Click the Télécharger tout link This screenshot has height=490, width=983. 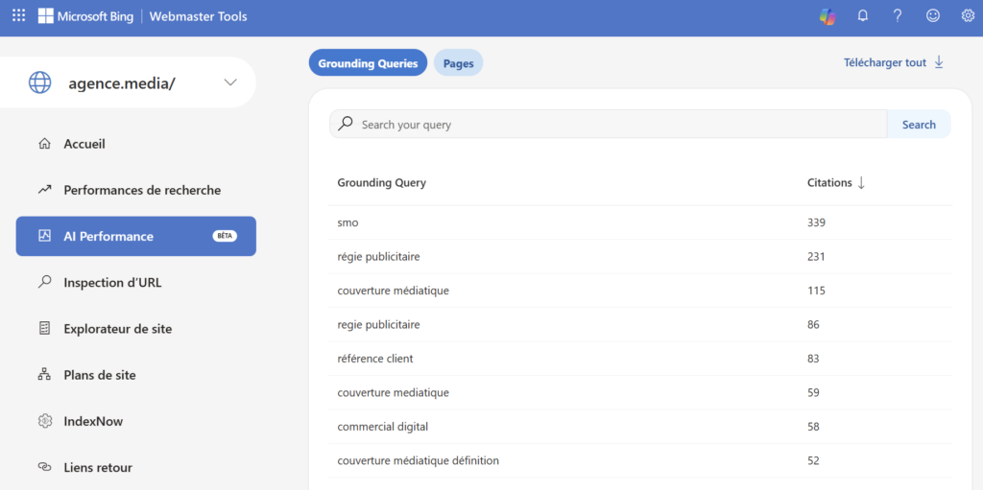[884, 62]
